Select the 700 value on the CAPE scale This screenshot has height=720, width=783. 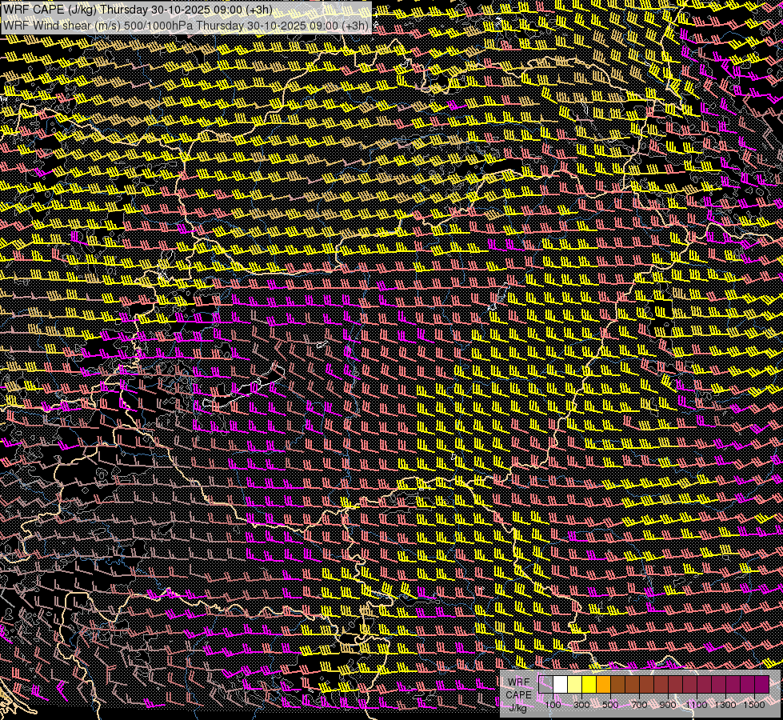tap(639, 705)
